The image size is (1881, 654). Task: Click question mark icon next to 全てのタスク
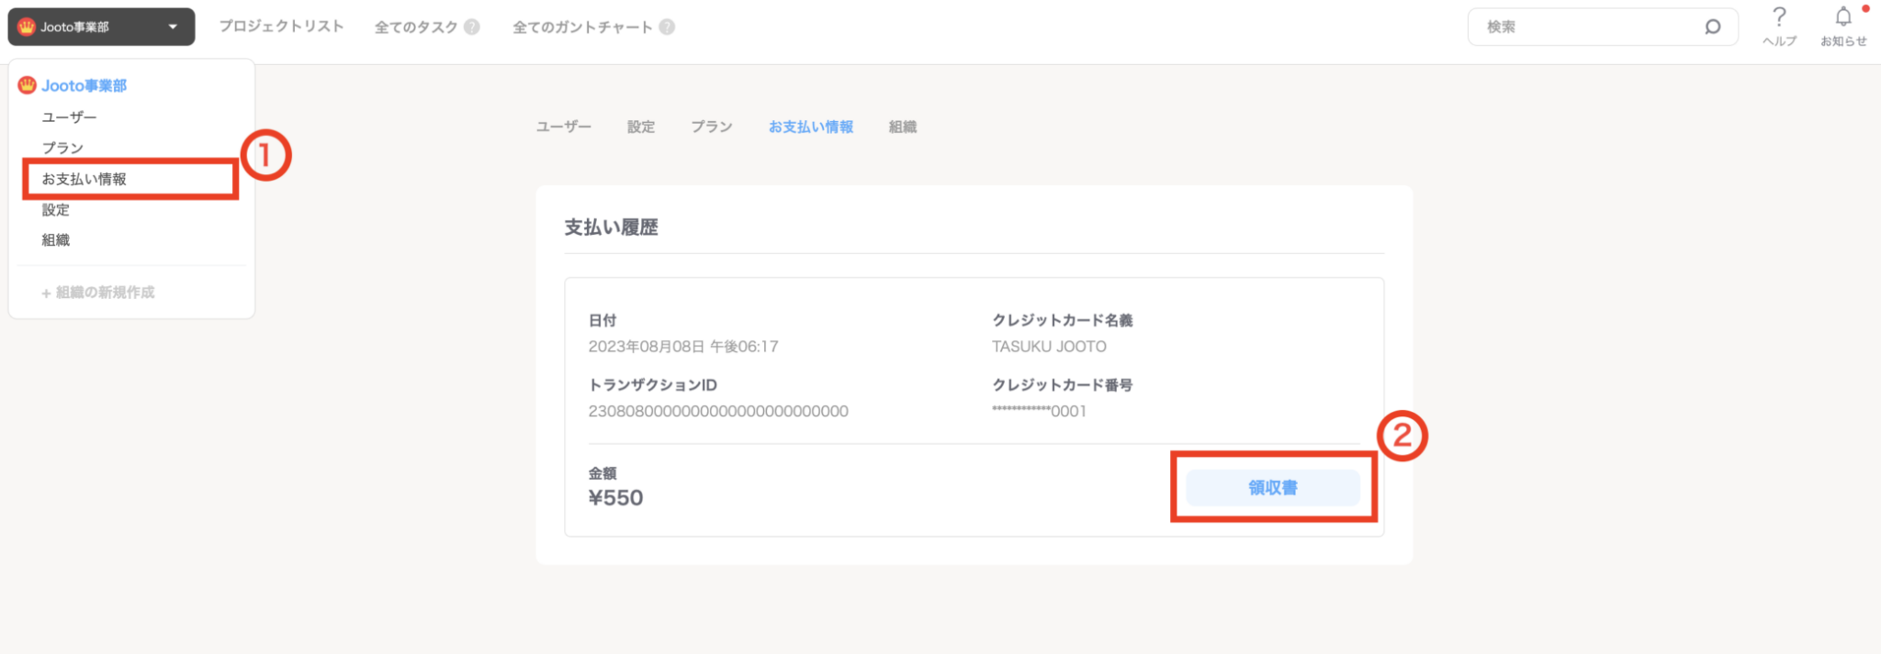[x=472, y=27]
